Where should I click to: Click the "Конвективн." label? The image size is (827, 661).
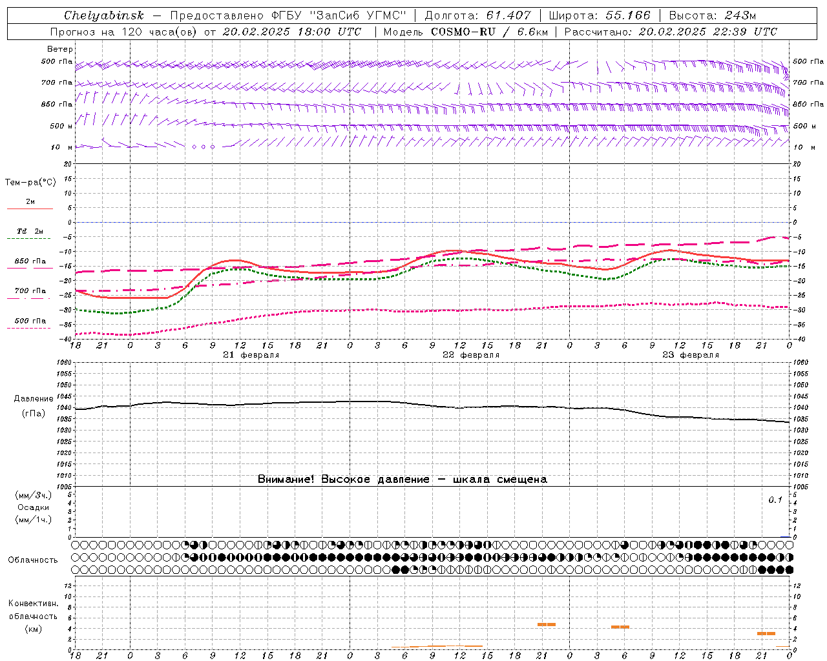(33, 604)
